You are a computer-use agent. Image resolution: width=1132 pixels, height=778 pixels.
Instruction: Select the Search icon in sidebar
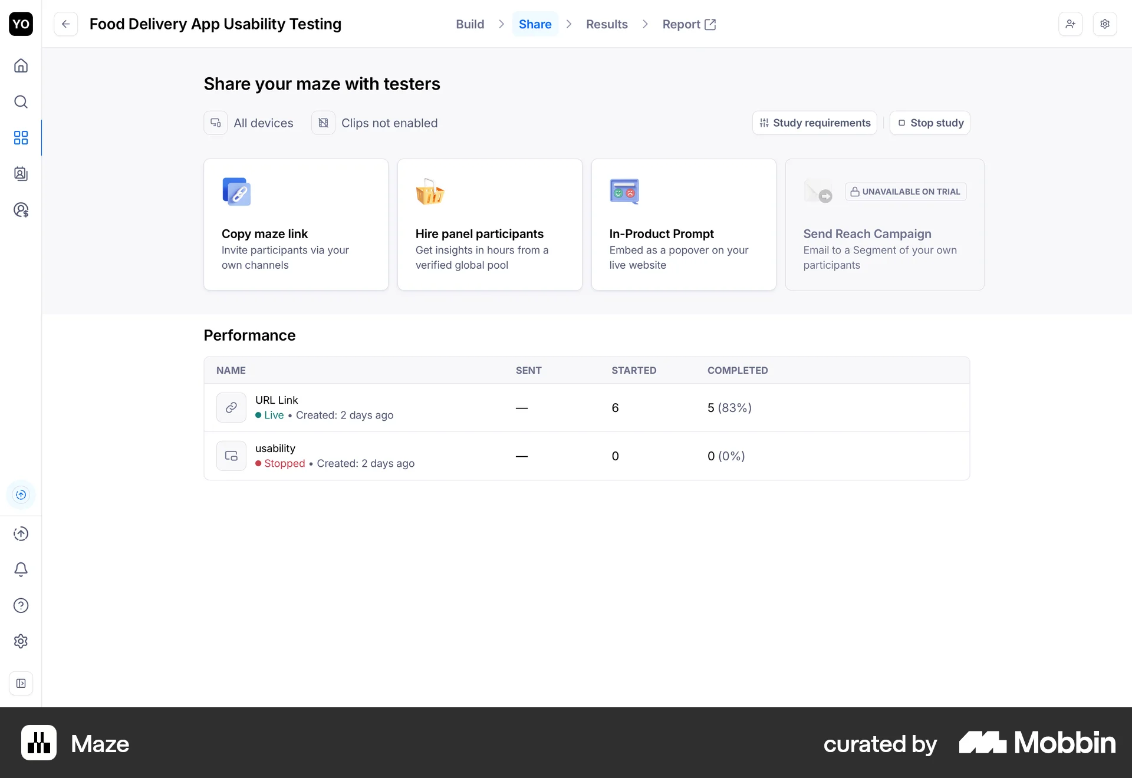pyautogui.click(x=21, y=102)
